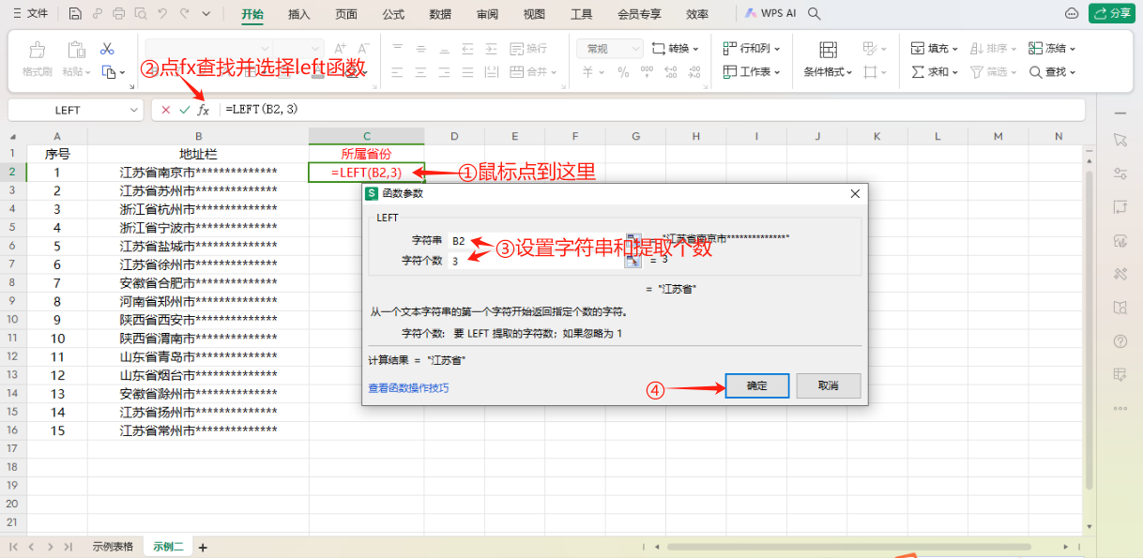Click the selection arrow icon in right sidebar

(1120, 140)
